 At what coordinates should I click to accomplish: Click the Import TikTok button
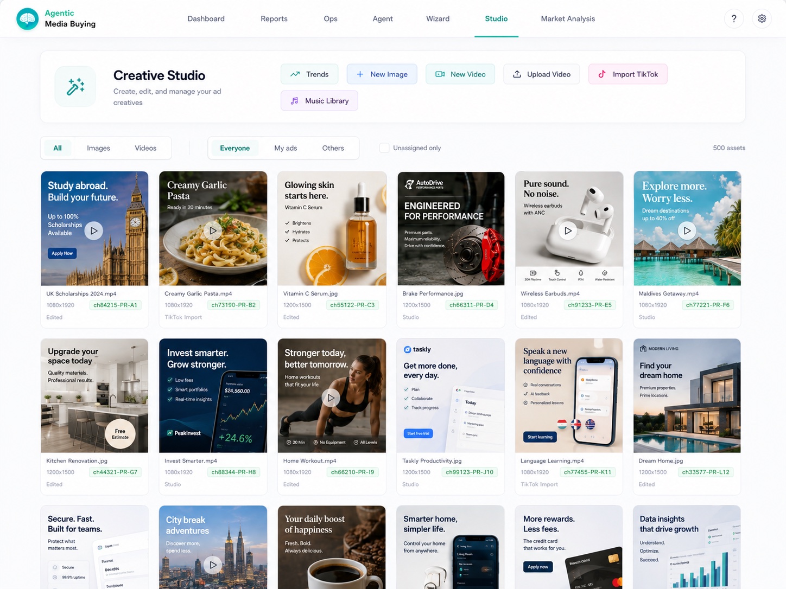pos(628,74)
